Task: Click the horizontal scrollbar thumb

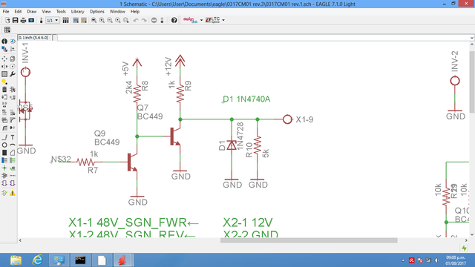Action: point(309,240)
